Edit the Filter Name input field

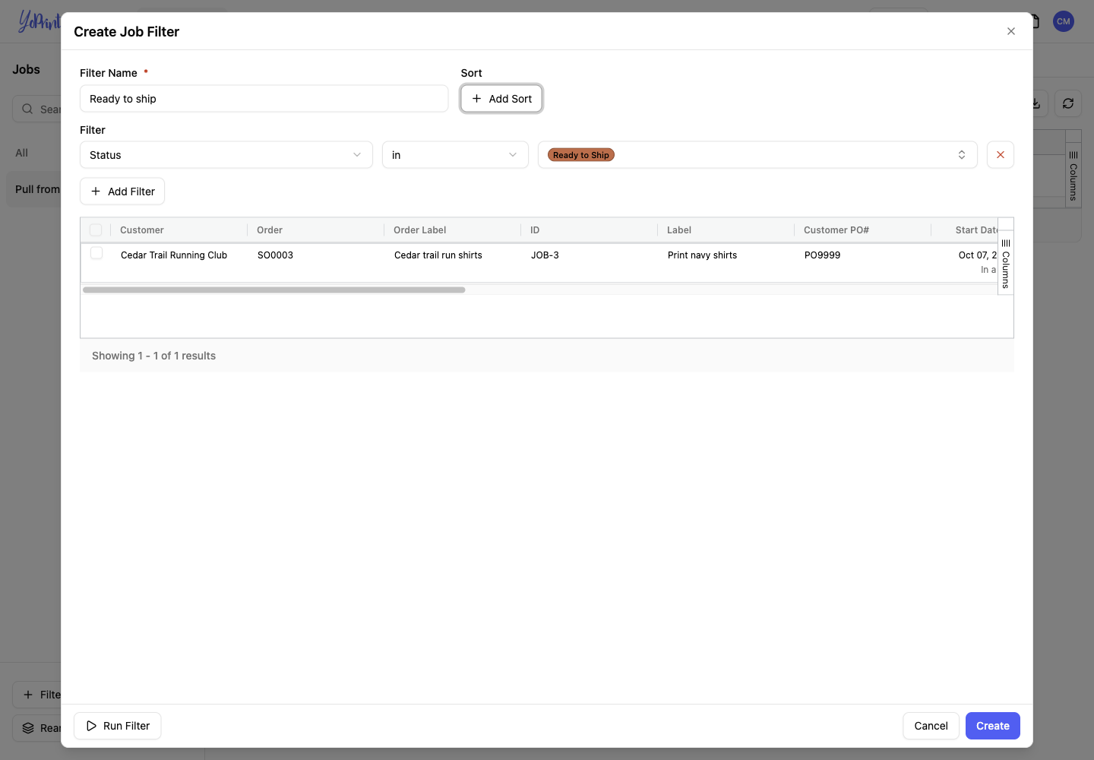click(x=264, y=99)
